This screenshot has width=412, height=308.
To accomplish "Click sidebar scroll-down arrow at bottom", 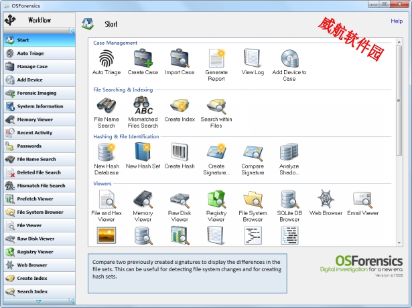I will (39, 301).
